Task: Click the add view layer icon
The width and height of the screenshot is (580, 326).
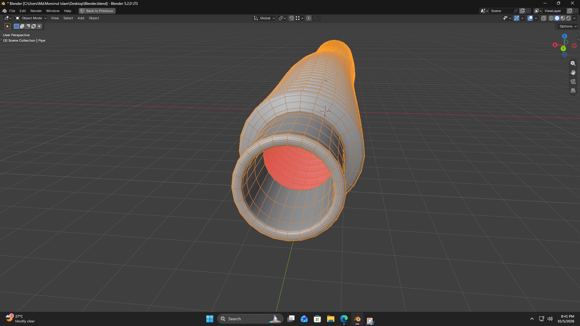Action: click(570, 11)
